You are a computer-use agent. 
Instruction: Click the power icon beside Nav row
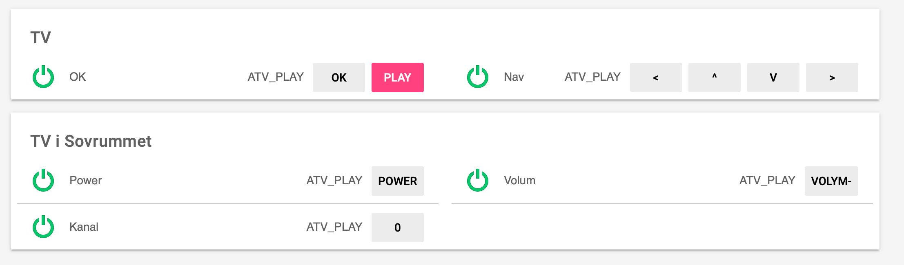click(478, 77)
